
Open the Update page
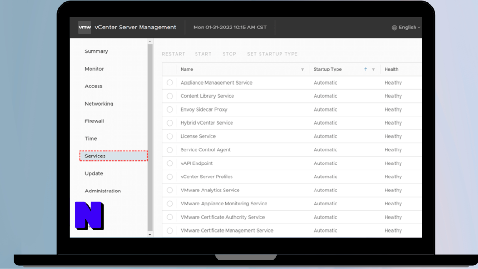click(x=94, y=173)
